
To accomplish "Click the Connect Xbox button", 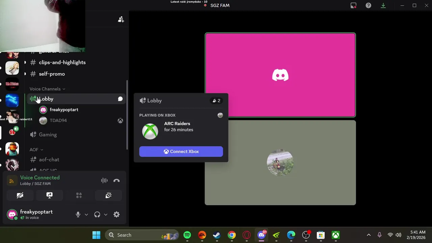I will point(181,152).
